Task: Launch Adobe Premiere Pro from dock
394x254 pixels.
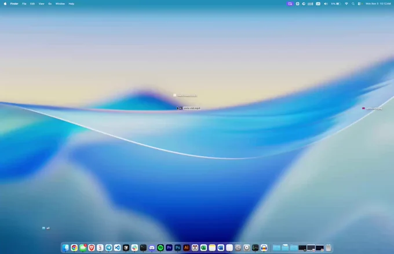Action: click(x=169, y=248)
